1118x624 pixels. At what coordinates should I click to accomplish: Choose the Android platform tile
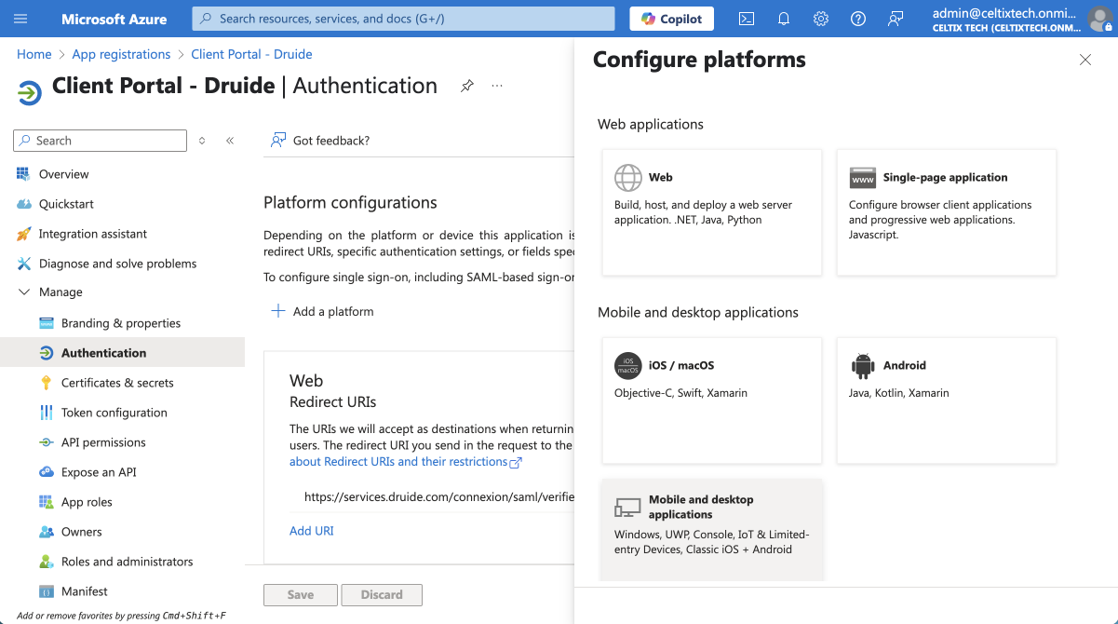click(946, 400)
